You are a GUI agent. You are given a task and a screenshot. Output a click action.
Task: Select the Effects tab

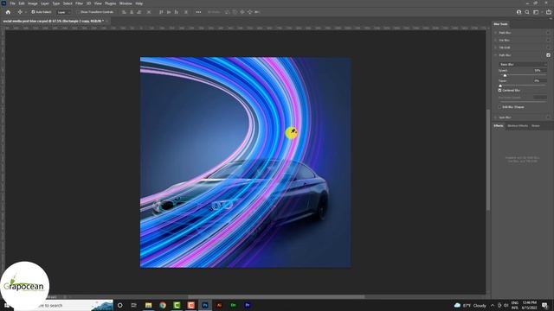coord(499,125)
